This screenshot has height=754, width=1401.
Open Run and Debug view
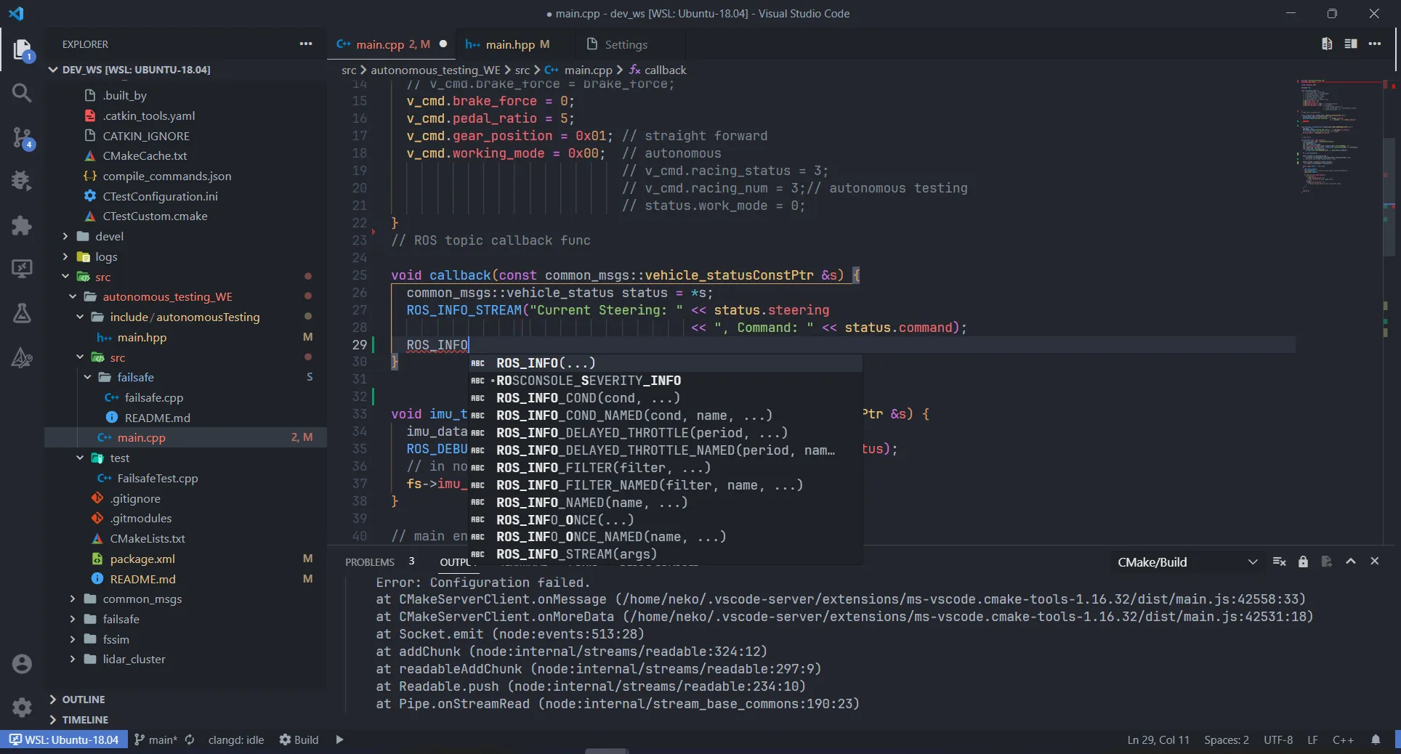point(22,181)
